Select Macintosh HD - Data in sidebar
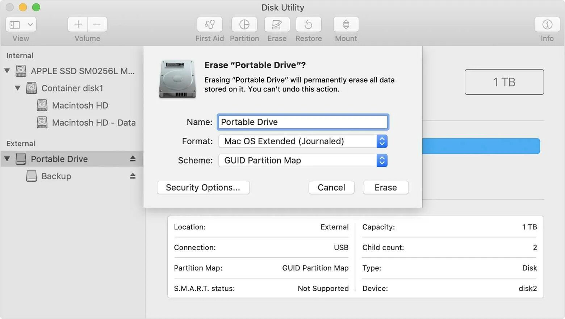This screenshot has width=565, height=319. click(x=93, y=123)
